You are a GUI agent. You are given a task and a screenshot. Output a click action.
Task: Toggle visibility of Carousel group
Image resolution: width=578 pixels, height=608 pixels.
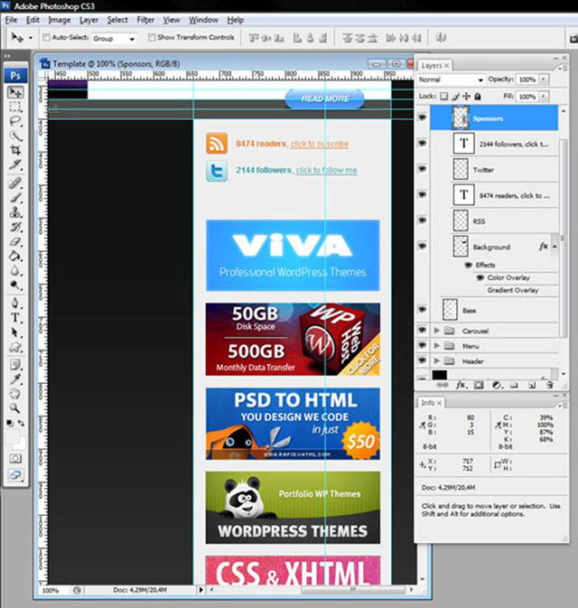pos(422,330)
